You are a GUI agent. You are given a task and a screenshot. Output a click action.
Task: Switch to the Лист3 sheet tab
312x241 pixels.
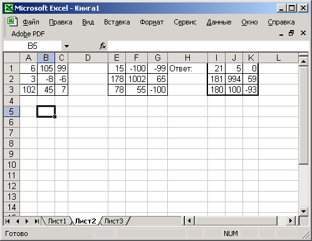point(114,221)
